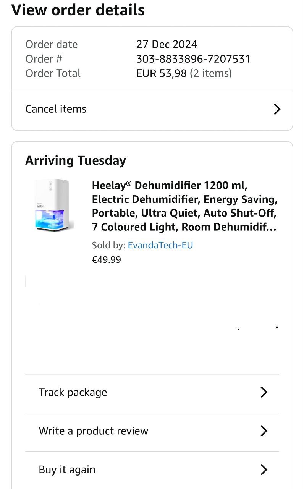Click the 27 Dec 2024 order date
Image resolution: width=304 pixels, height=489 pixels.
tap(167, 44)
